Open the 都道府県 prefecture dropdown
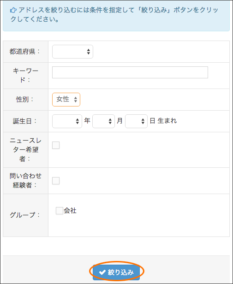The width and height of the screenshot is (233, 284). (72, 52)
